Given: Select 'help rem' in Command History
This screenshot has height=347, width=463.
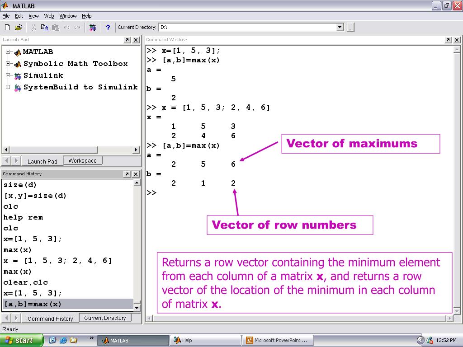Looking at the screenshot, I should 24,217.
